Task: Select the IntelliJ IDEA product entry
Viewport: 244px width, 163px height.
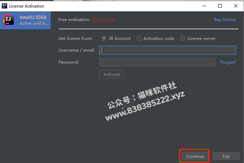Action: [x=26, y=20]
